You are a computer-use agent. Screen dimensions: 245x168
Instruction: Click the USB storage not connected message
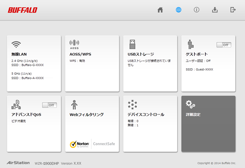149,63
